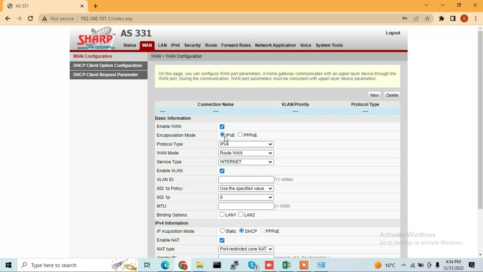Open the Route tab
Image resolution: width=483 pixels, height=272 pixels.
pyautogui.click(x=211, y=45)
